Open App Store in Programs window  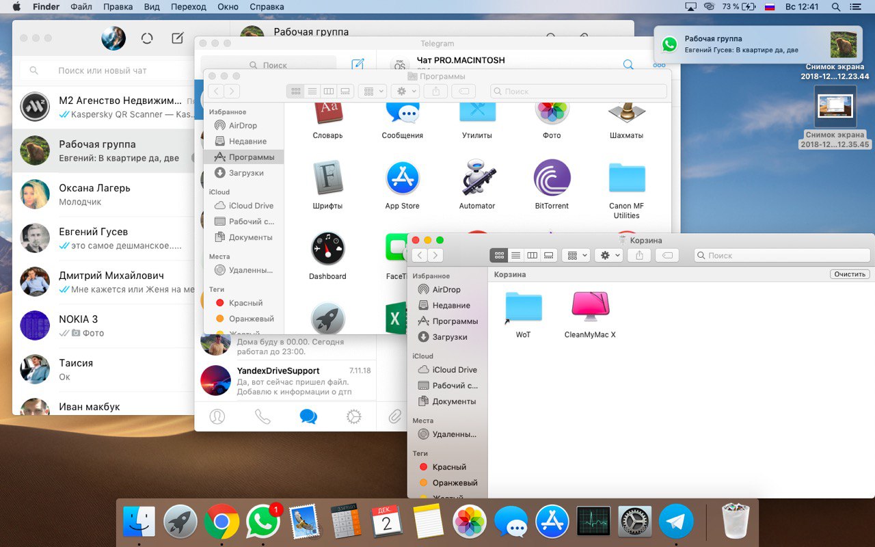point(402,178)
